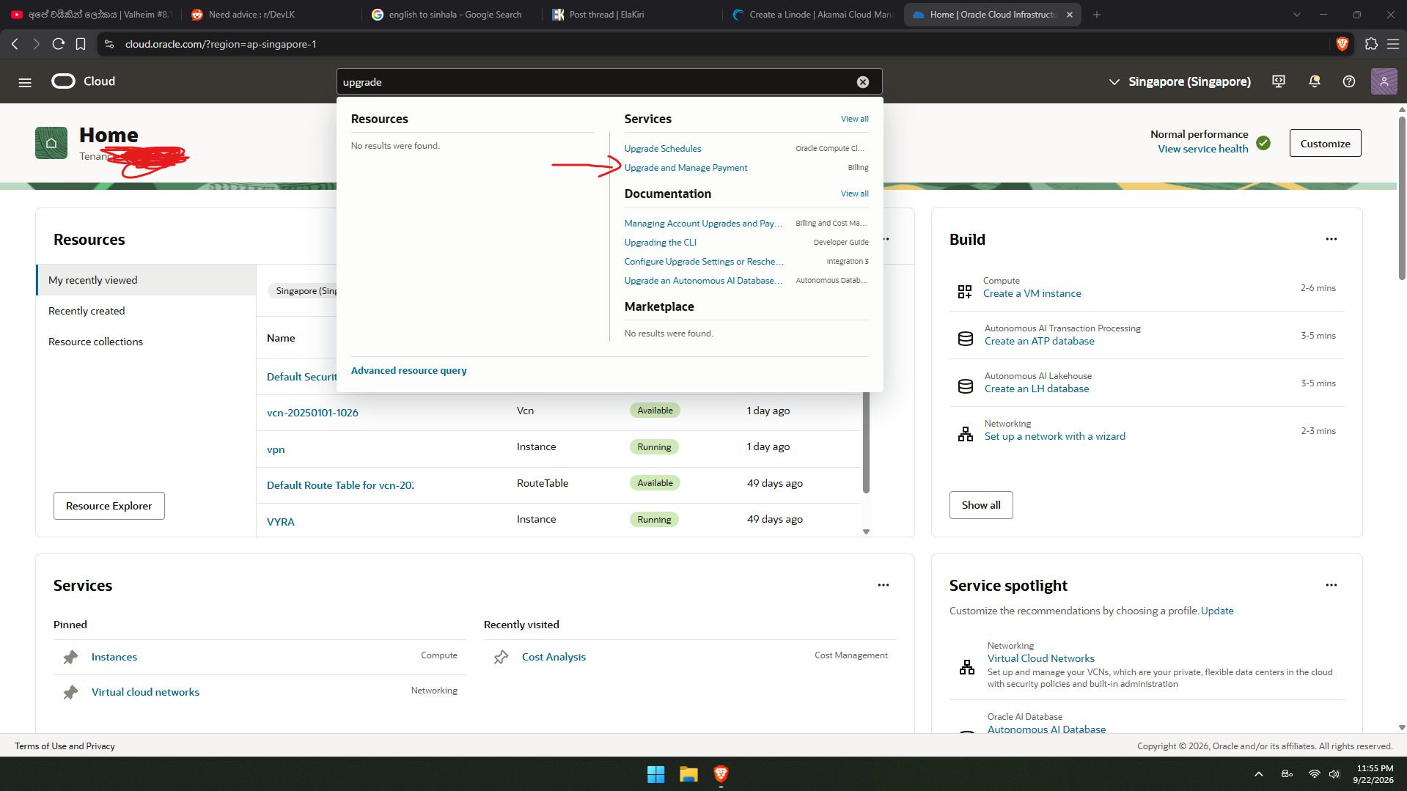Go back to the previous page
1407x791 pixels.
point(15,44)
